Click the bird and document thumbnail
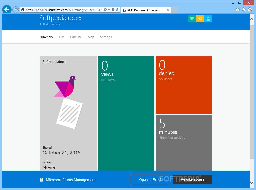 pos(68,102)
